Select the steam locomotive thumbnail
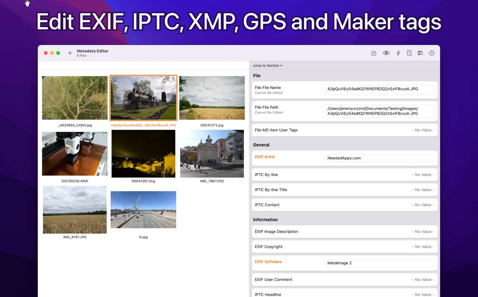This screenshot has height=297, width=478. [x=143, y=98]
